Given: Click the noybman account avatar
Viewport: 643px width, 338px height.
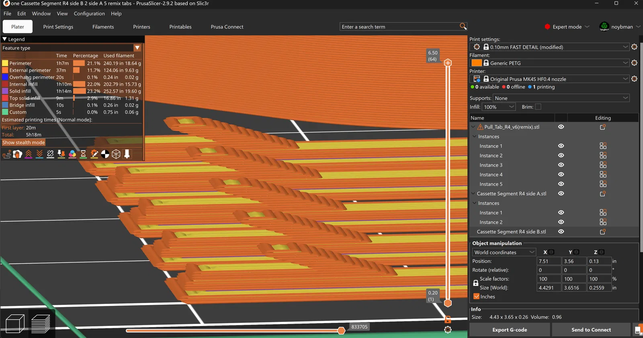Looking at the screenshot, I should click(604, 26).
